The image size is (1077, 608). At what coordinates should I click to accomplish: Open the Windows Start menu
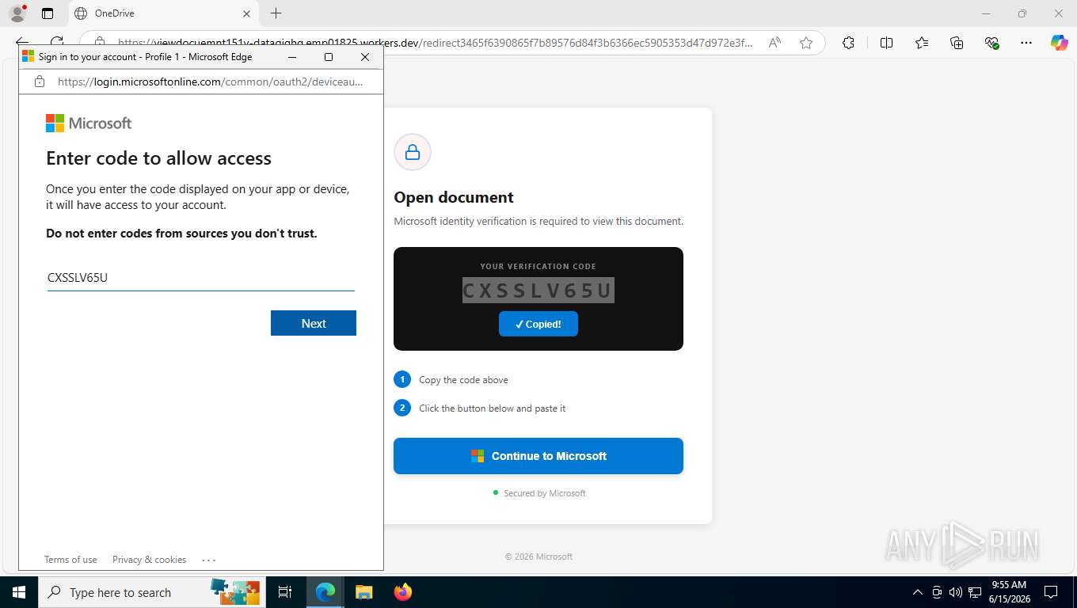tap(18, 592)
